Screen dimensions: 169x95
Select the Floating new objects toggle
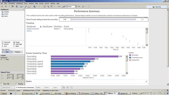[17, 52]
